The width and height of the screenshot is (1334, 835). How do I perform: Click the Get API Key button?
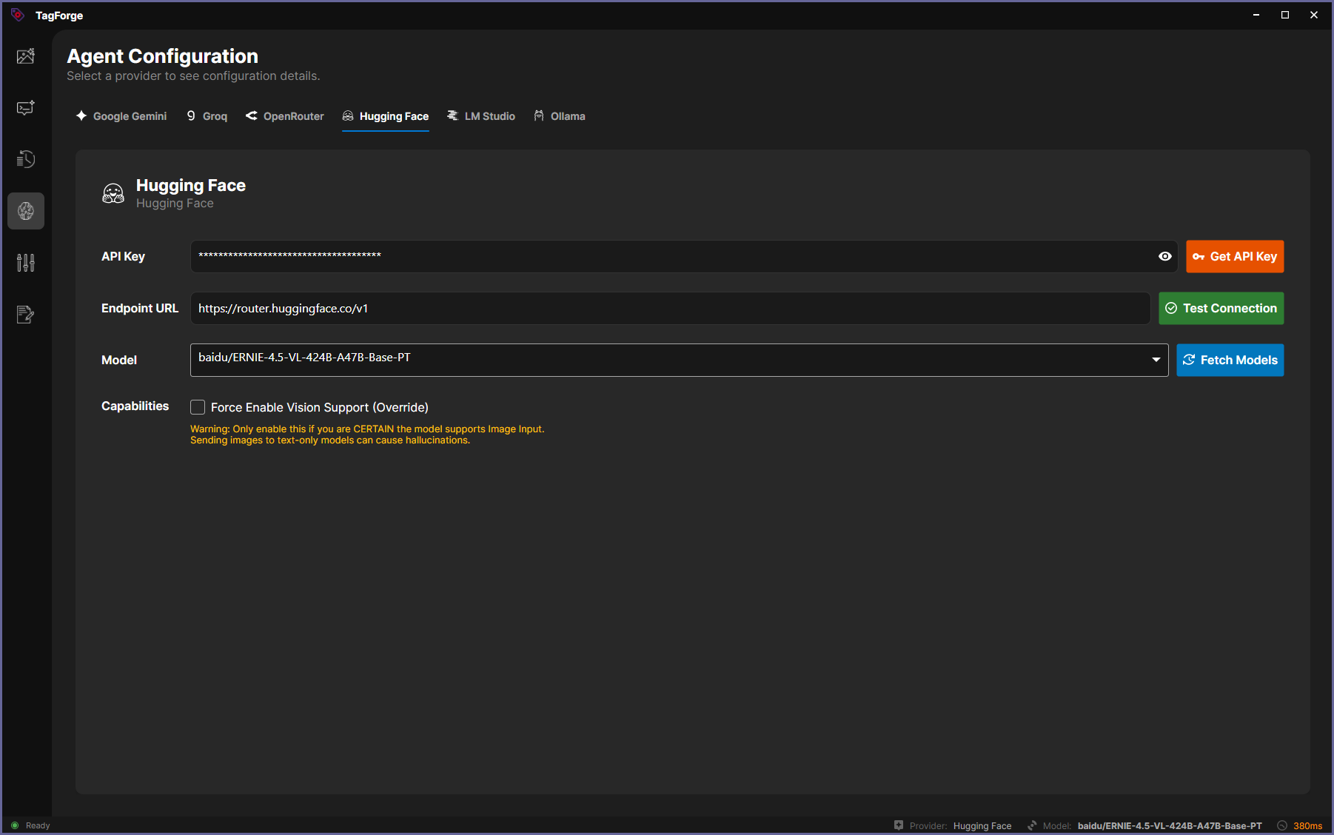tap(1234, 256)
